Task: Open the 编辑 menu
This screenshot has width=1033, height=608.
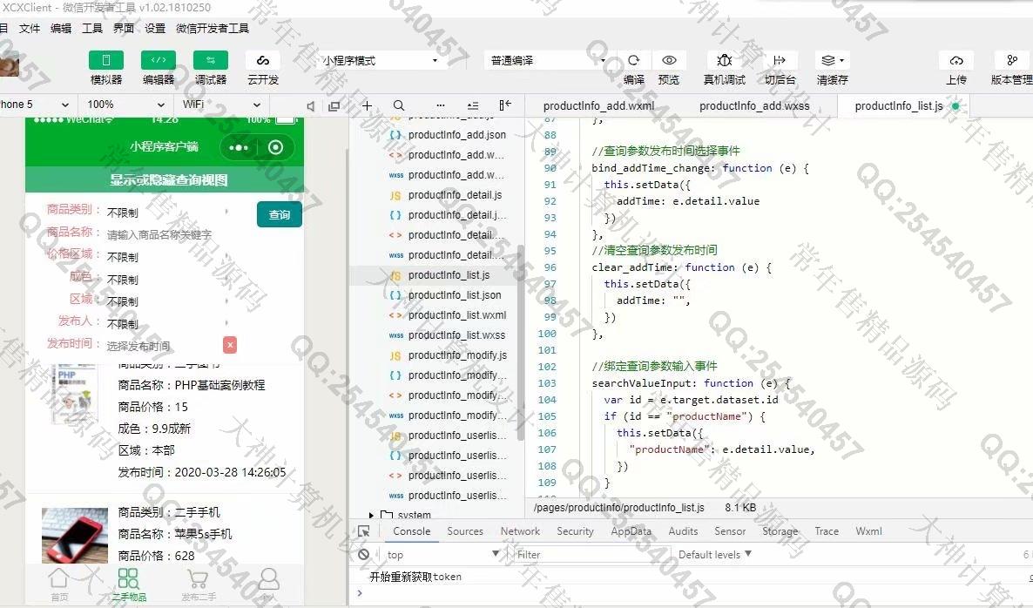Action: point(61,29)
